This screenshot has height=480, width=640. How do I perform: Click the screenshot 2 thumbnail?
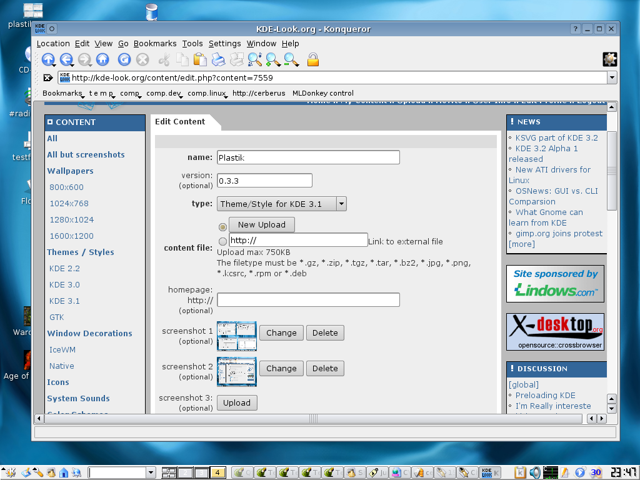click(x=237, y=371)
